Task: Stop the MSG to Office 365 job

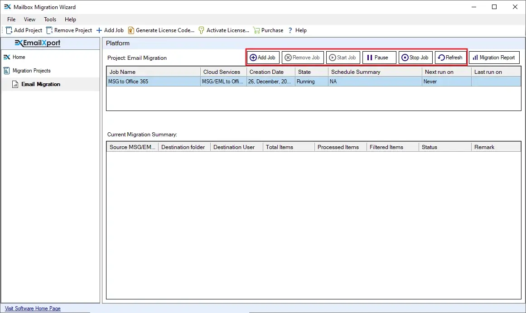Action: pos(415,58)
